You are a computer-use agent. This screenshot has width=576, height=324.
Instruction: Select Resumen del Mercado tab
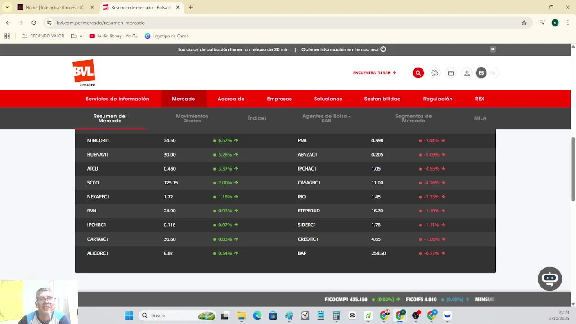(110, 118)
